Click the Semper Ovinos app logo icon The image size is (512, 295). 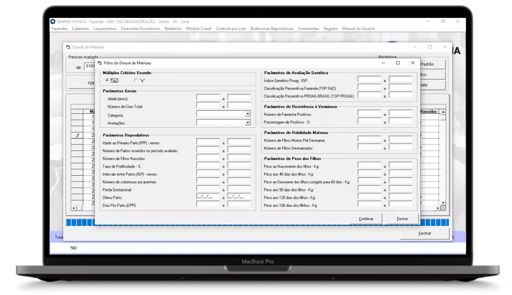click(x=53, y=22)
